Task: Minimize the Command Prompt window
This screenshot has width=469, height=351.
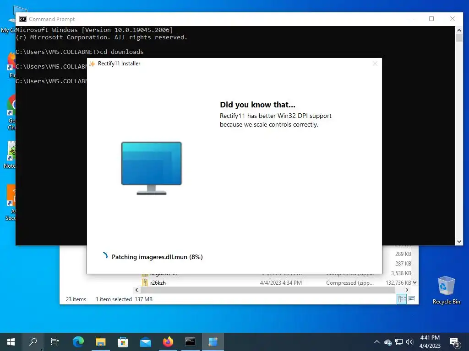Action: 411,19
